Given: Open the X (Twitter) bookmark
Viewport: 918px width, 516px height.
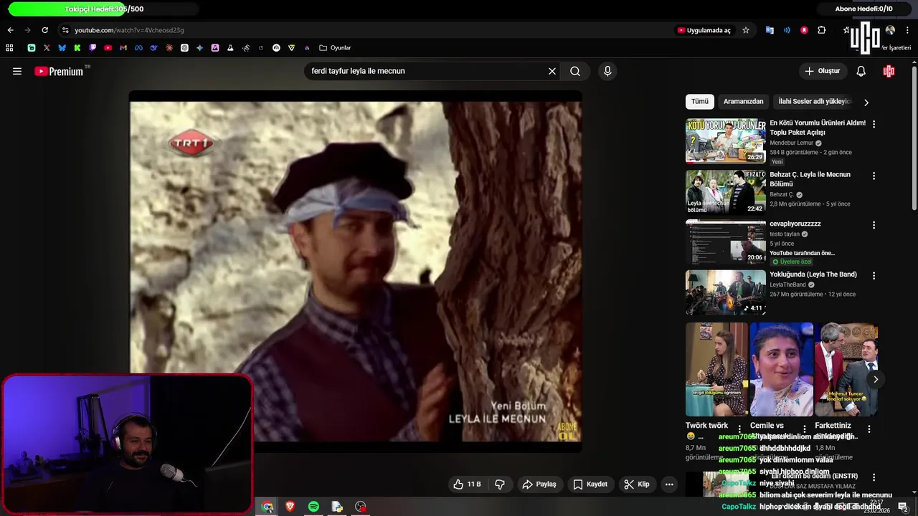Looking at the screenshot, I should point(47,48).
